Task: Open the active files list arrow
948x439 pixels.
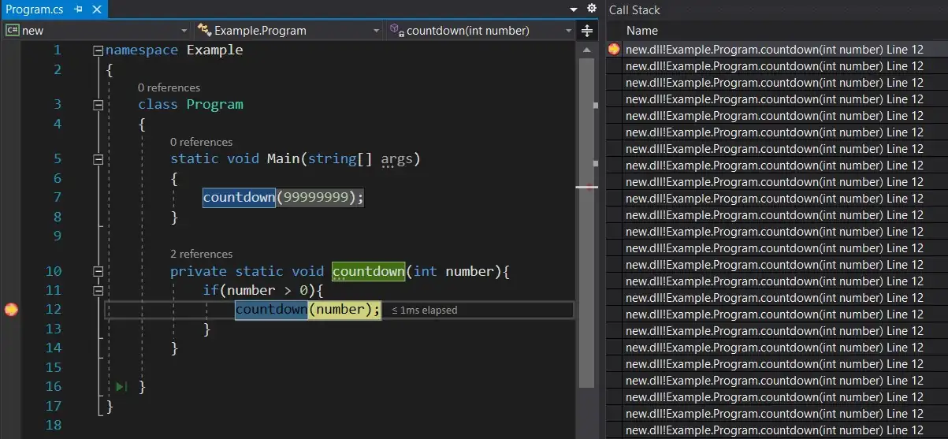Action: [x=574, y=9]
